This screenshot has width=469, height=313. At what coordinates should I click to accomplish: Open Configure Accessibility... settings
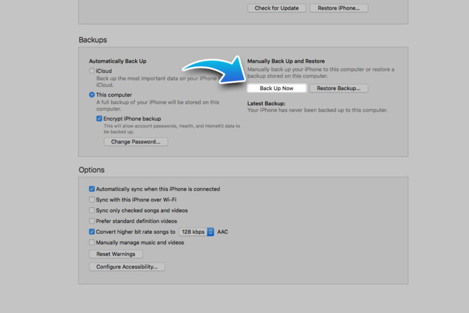(127, 267)
